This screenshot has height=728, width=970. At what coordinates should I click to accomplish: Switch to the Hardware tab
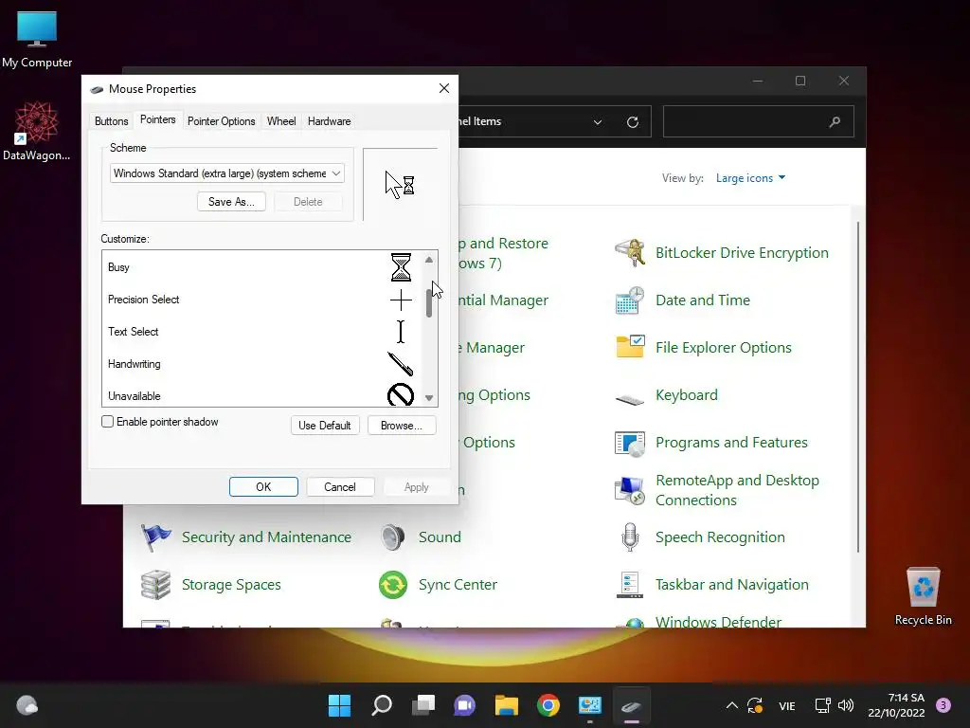(329, 121)
